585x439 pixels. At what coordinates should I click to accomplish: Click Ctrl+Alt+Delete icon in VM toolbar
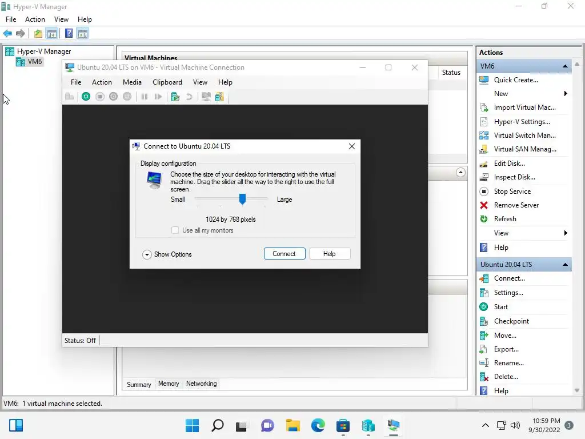[69, 97]
